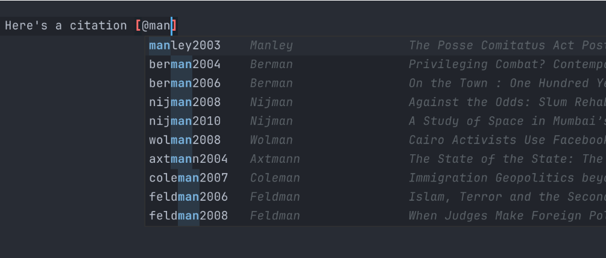Place cursor in '@man' citation text
The width and height of the screenshot is (606, 258).
(x=156, y=26)
